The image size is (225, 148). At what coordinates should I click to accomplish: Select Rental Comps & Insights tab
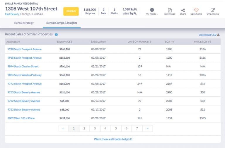pos(62,23)
